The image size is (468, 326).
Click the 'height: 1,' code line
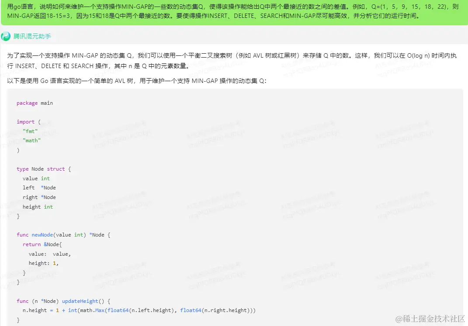(x=44, y=263)
